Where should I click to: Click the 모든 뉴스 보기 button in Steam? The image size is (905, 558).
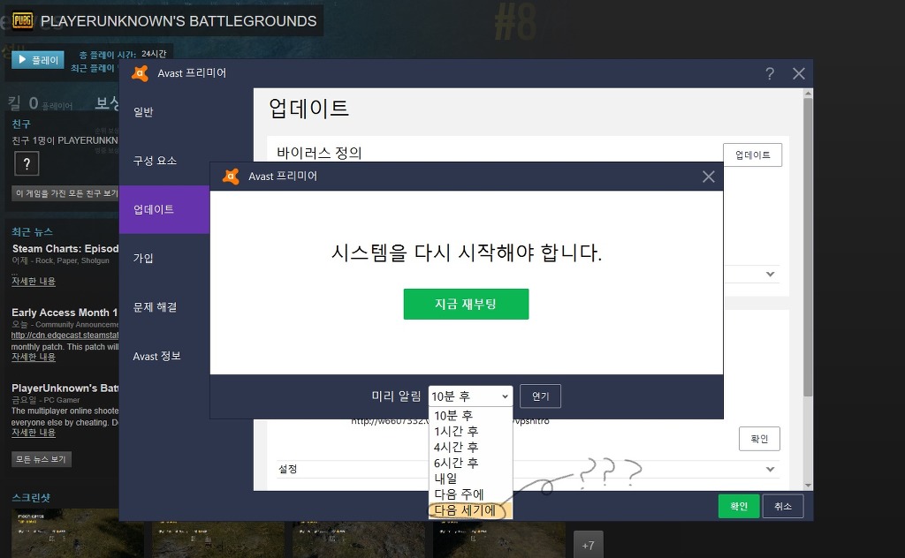(41, 459)
